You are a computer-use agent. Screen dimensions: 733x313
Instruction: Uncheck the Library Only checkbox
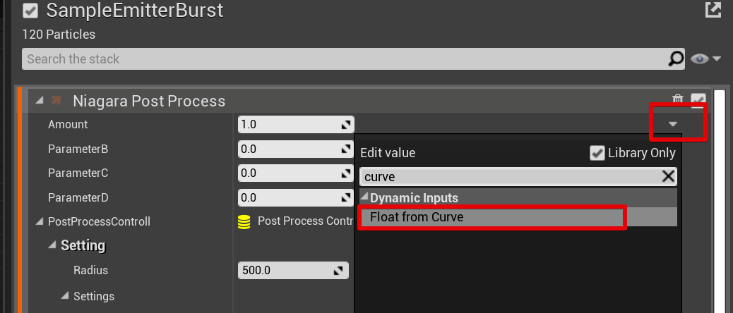point(597,153)
